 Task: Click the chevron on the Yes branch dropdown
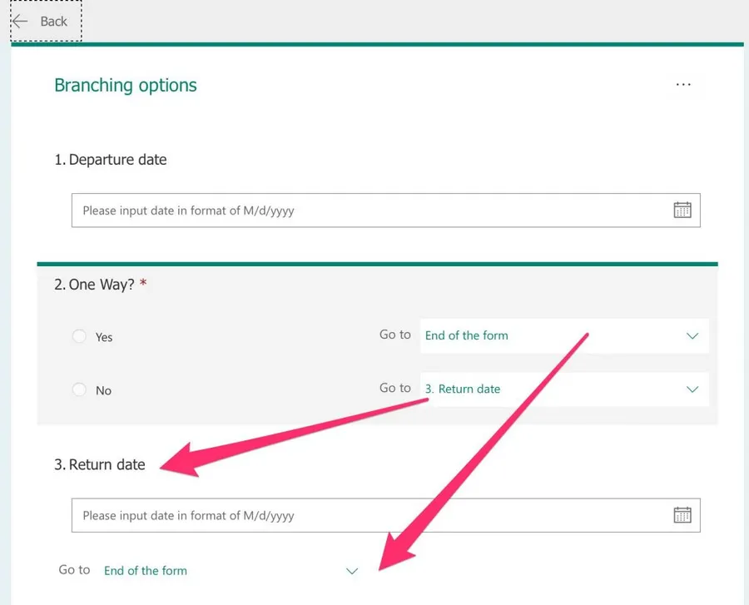692,336
